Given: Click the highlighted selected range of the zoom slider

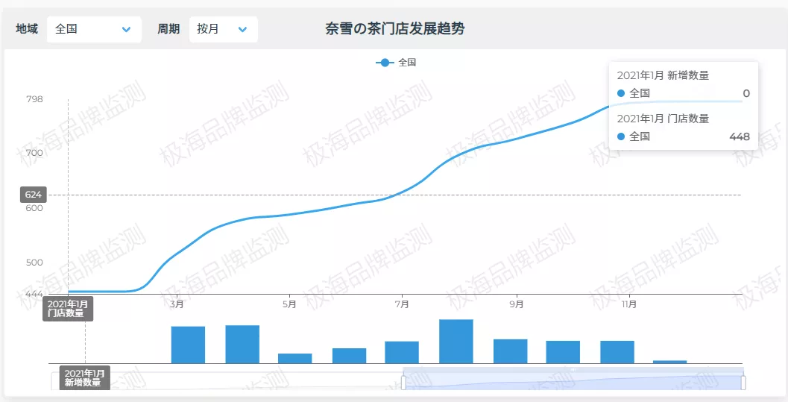Looking at the screenshot, I should pyautogui.click(x=573, y=379).
